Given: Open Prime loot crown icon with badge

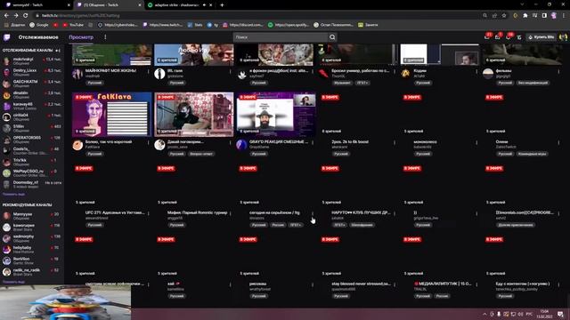Looking at the screenshot, I should 487,36.
